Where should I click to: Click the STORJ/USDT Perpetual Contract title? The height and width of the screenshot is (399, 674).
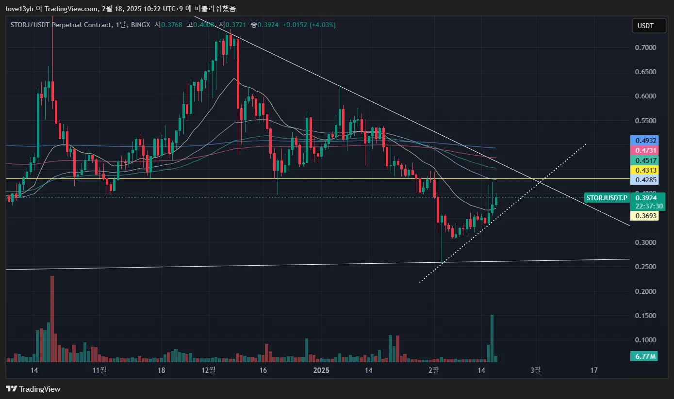point(61,25)
